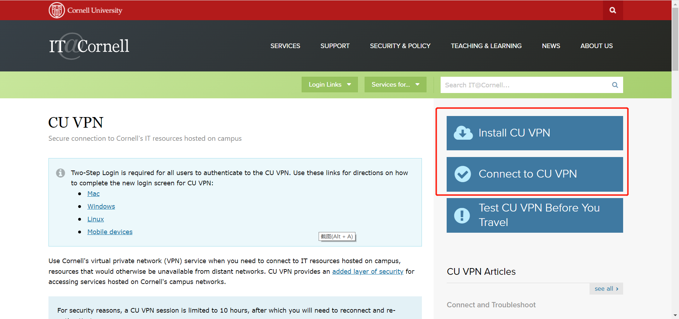This screenshot has height=319, width=679.
Task: Open the SUPPORT menu
Action: 335,46
